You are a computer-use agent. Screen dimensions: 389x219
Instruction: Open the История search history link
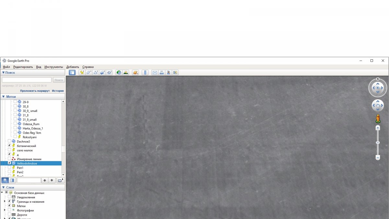click(x=58, y=91)
